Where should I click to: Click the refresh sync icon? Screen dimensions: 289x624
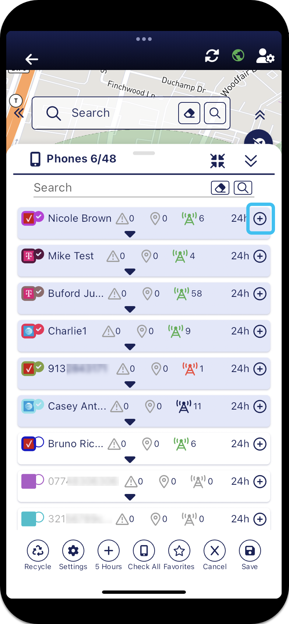212,56
